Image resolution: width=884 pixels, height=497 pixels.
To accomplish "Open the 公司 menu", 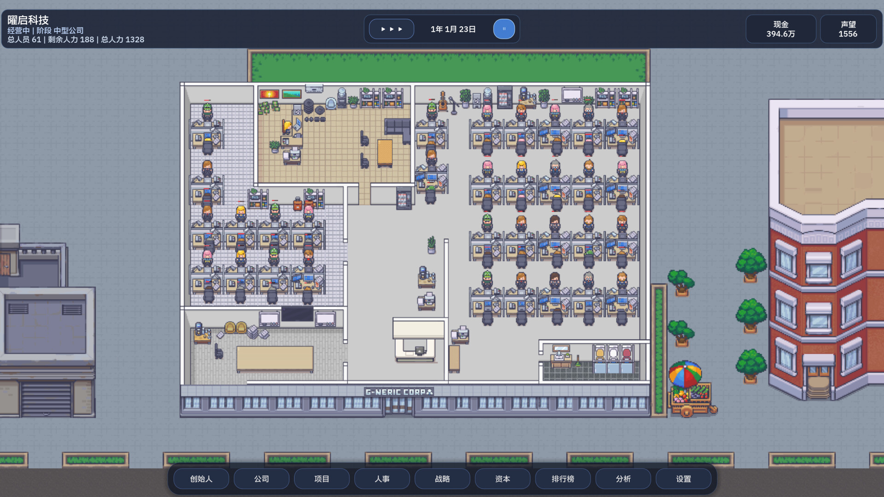I will coord(262,479).
